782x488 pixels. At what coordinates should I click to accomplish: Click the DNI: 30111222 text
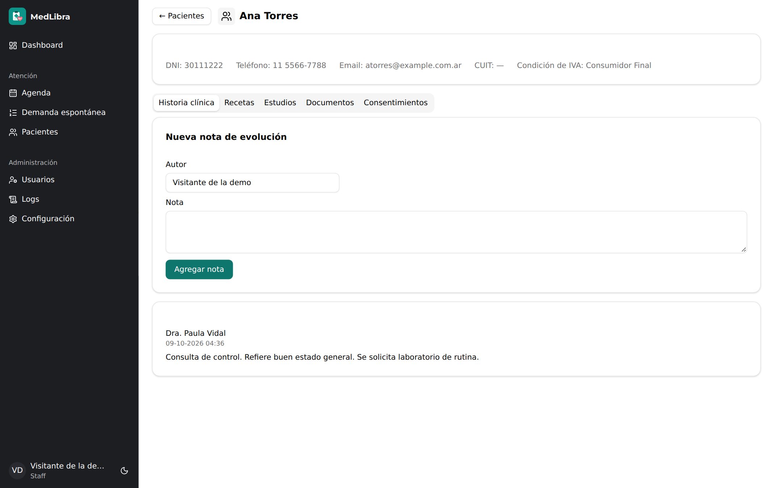click(x=194, y=65)
